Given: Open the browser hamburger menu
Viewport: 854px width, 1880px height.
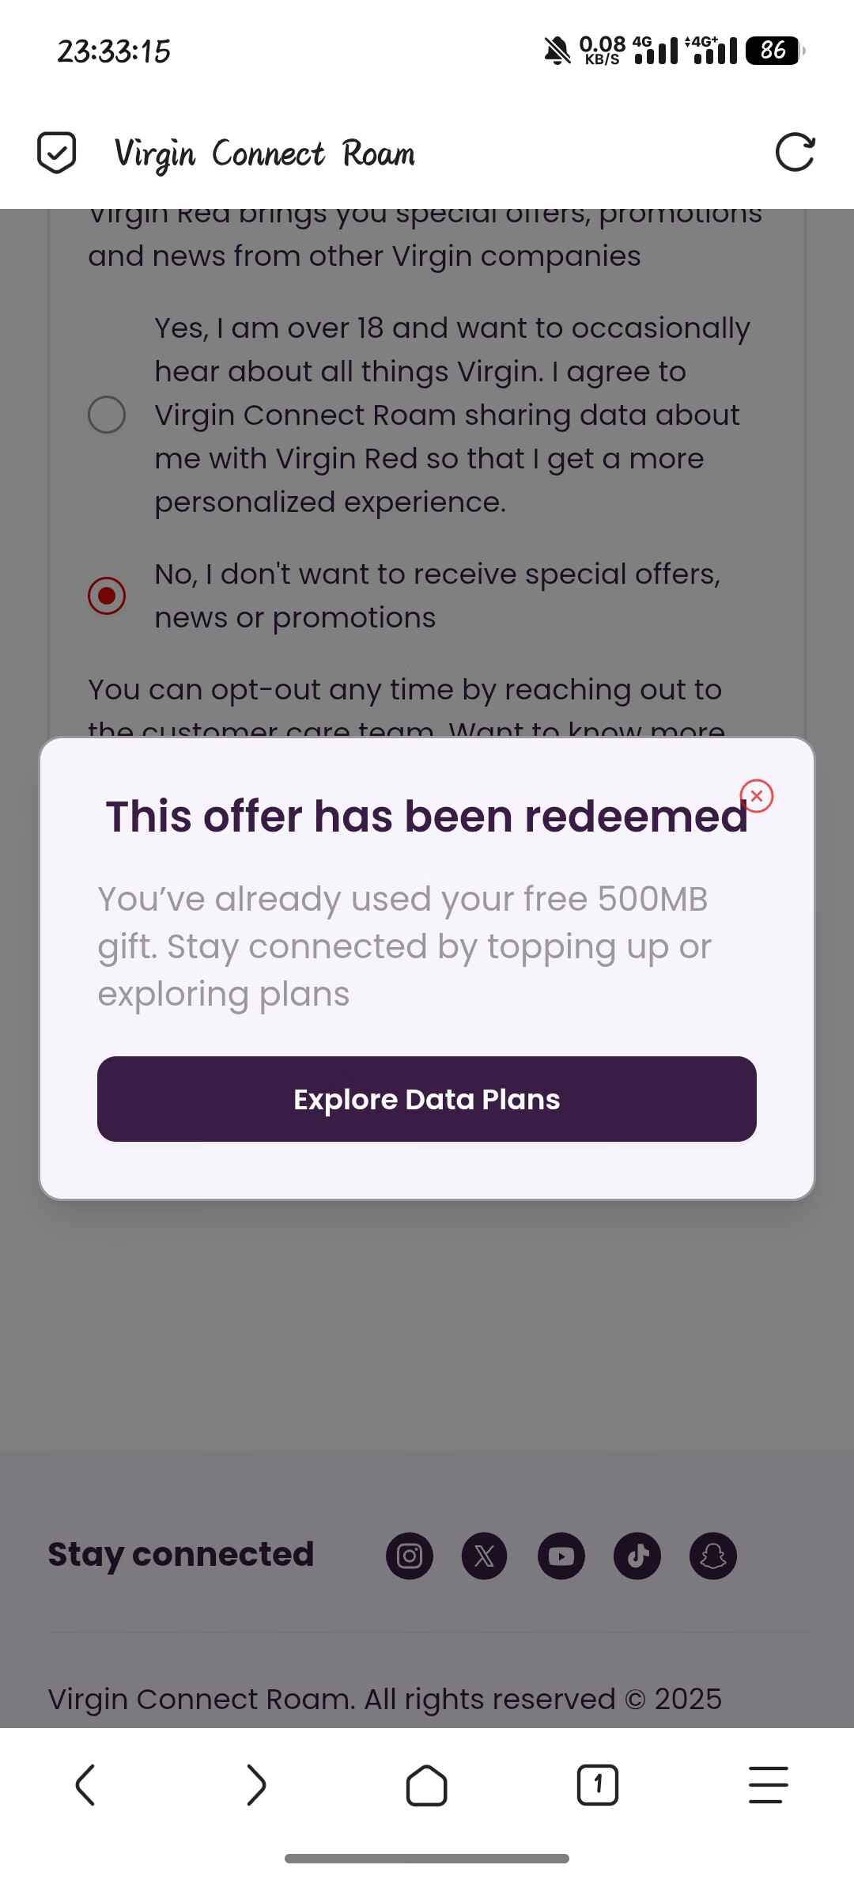Looking at the screenshot, I should (x=769, y=1785).
